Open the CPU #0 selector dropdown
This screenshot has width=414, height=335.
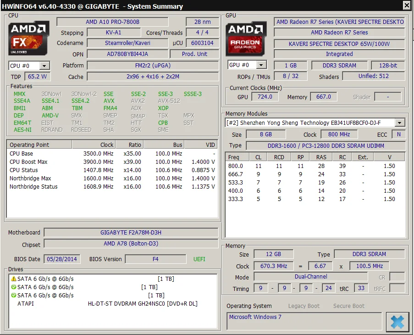44,66
